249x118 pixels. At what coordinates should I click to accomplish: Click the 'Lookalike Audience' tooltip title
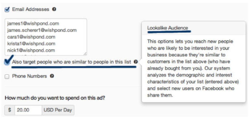[x=167, y=28]
